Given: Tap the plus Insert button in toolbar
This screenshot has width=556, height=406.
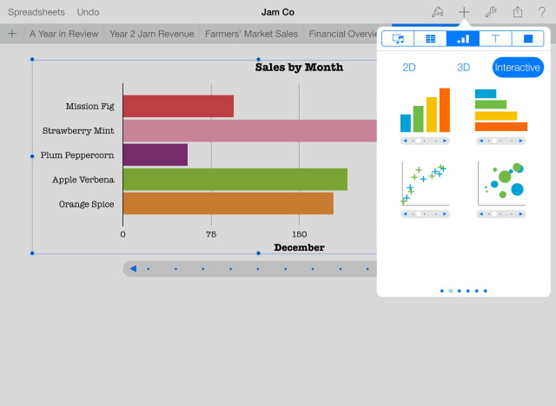Looking at the screenshot, I should (x=464, y=12).
